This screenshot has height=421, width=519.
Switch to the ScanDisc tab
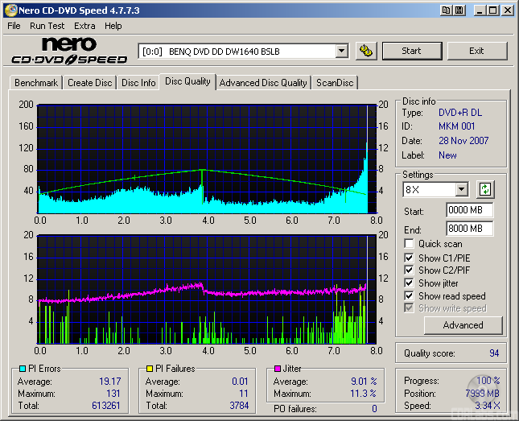pos(335,83)
